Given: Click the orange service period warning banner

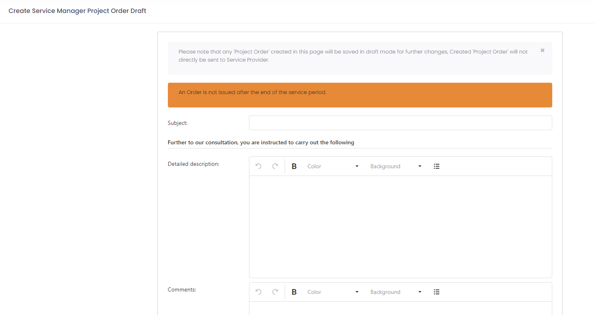Looking at the screenshot, I should [x=360, y=95].
